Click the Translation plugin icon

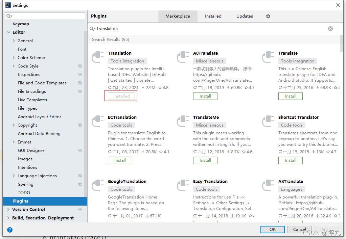click(x=98, y=57)
